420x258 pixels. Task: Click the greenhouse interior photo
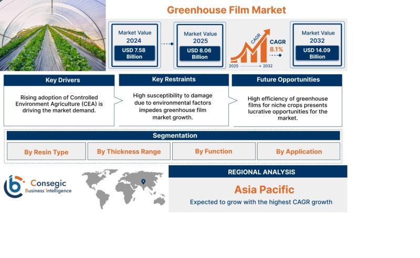click(53, 35)
